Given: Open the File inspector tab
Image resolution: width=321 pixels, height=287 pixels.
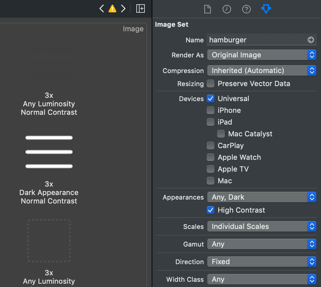Looking at the screenshot, I should [208, 9].
